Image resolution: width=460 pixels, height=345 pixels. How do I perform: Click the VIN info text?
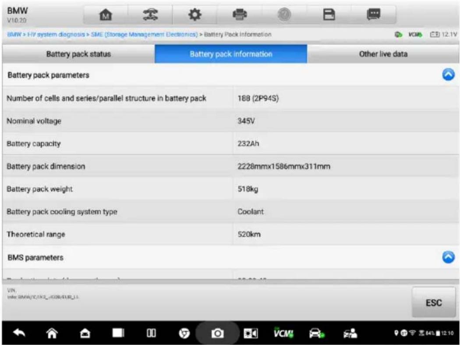[43, 294]
